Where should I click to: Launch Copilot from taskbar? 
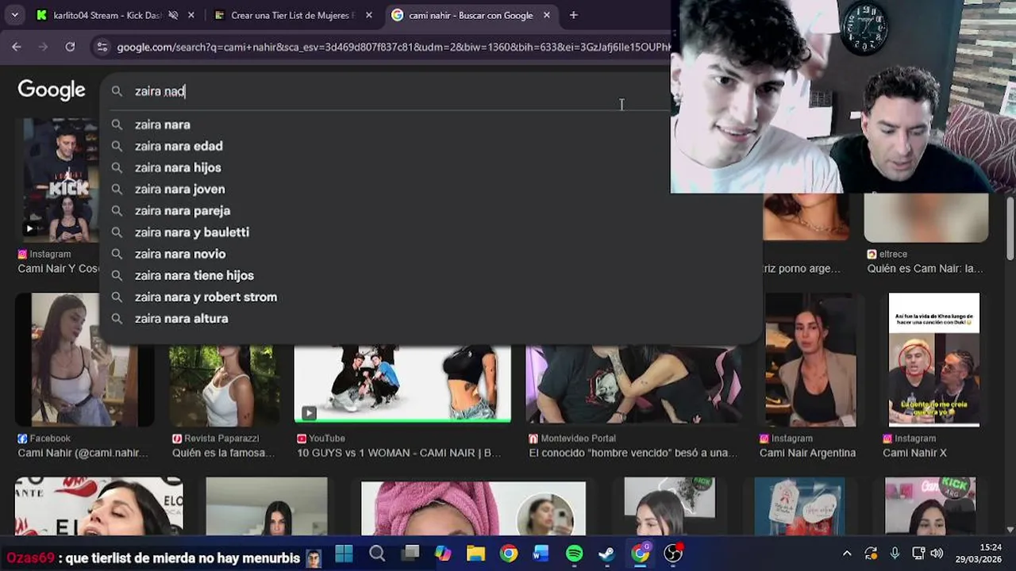click(x=443, y=554)
